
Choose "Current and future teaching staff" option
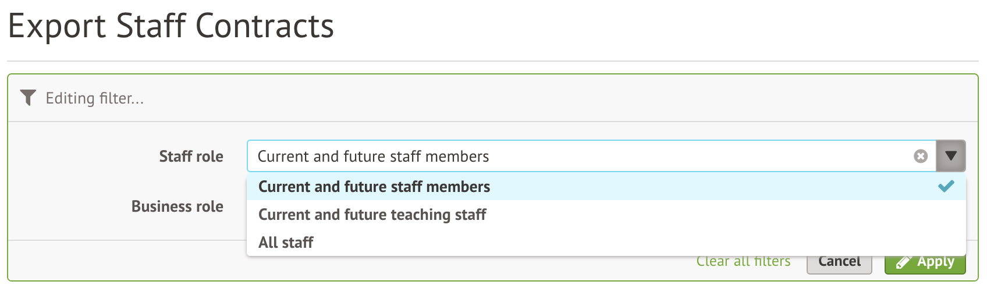372,215
